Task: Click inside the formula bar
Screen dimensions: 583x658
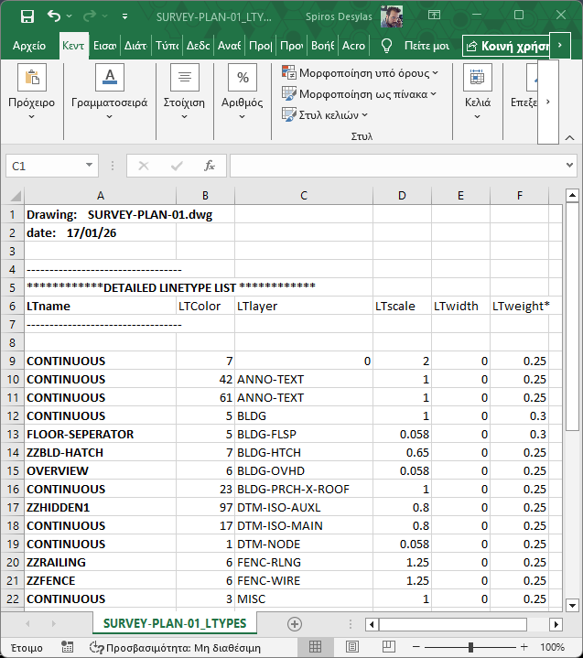Action: click(396, 166)
